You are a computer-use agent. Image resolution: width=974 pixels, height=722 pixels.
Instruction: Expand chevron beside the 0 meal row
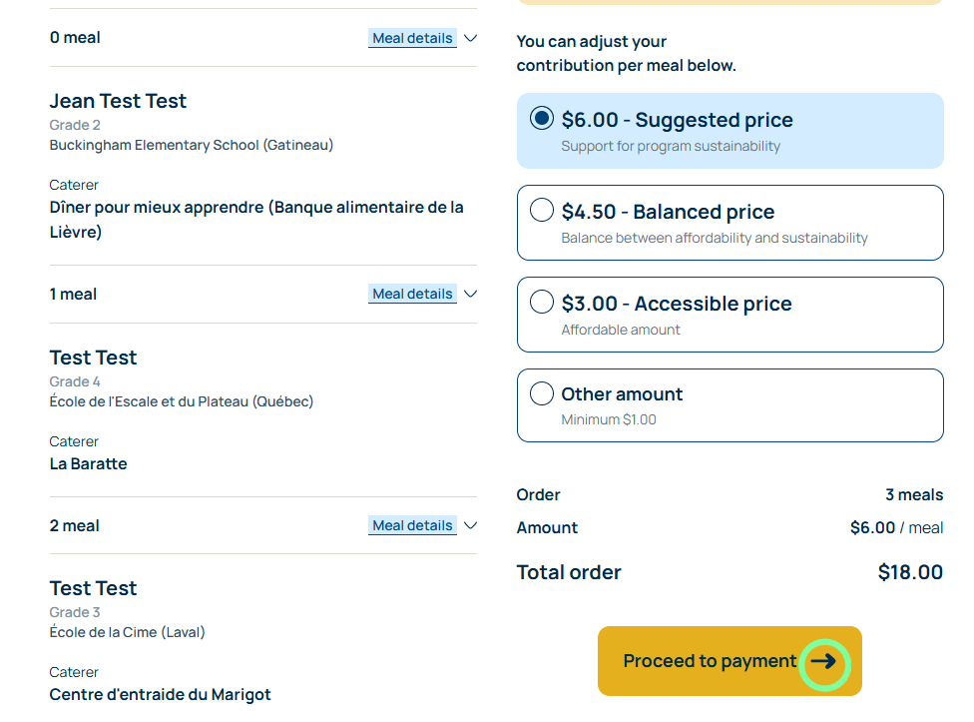coord(471,38)
